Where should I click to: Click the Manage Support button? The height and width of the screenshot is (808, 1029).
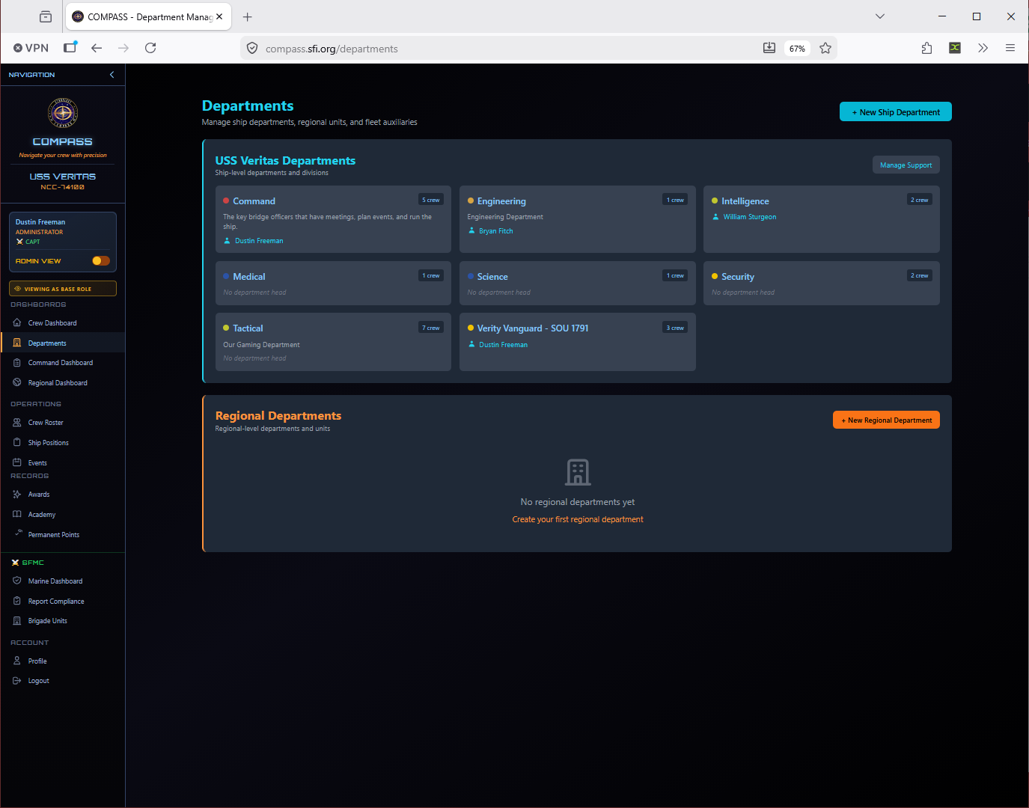pyautogui.click(x=906, y=165)
